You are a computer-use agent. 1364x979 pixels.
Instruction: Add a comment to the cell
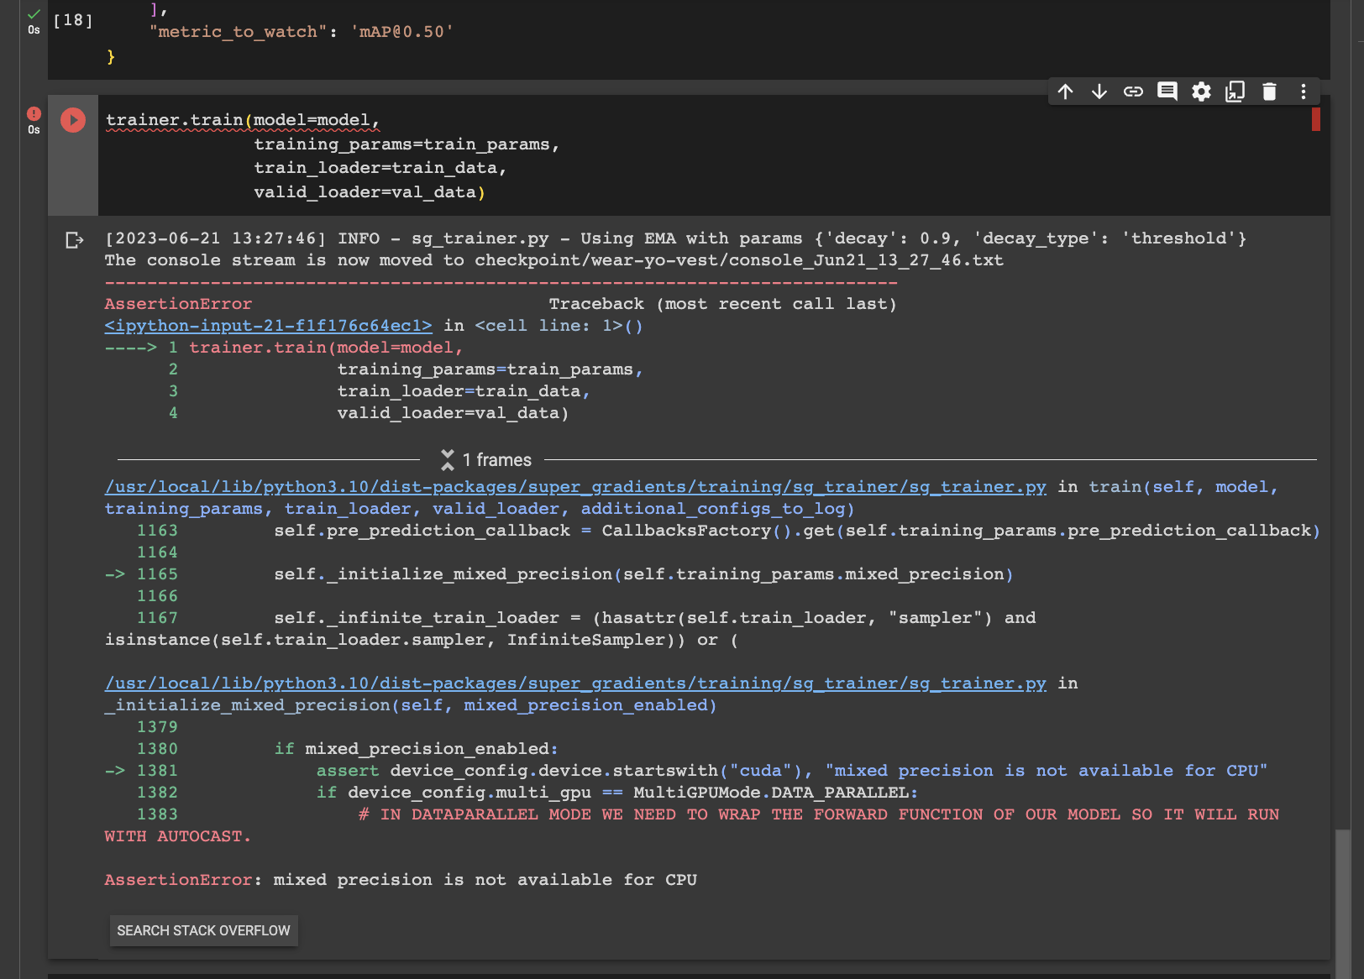pos(1167,92)
